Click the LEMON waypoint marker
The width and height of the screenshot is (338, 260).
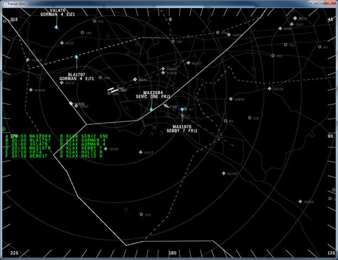tap(231, 99)
